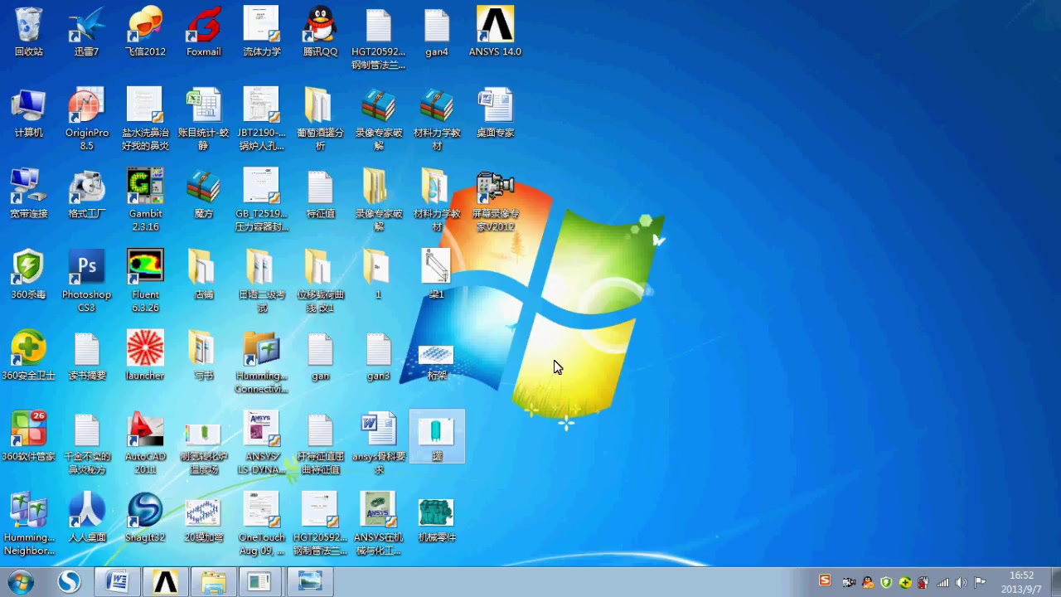Open the 材料力学教材 folder

(x=437, y=201)
